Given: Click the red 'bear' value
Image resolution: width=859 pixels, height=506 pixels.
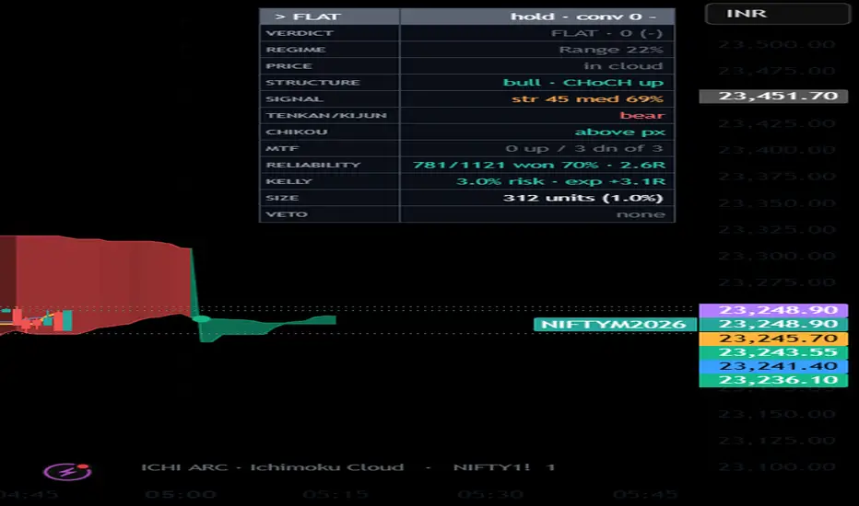Looking at the screenshot, I should (642, 115).
